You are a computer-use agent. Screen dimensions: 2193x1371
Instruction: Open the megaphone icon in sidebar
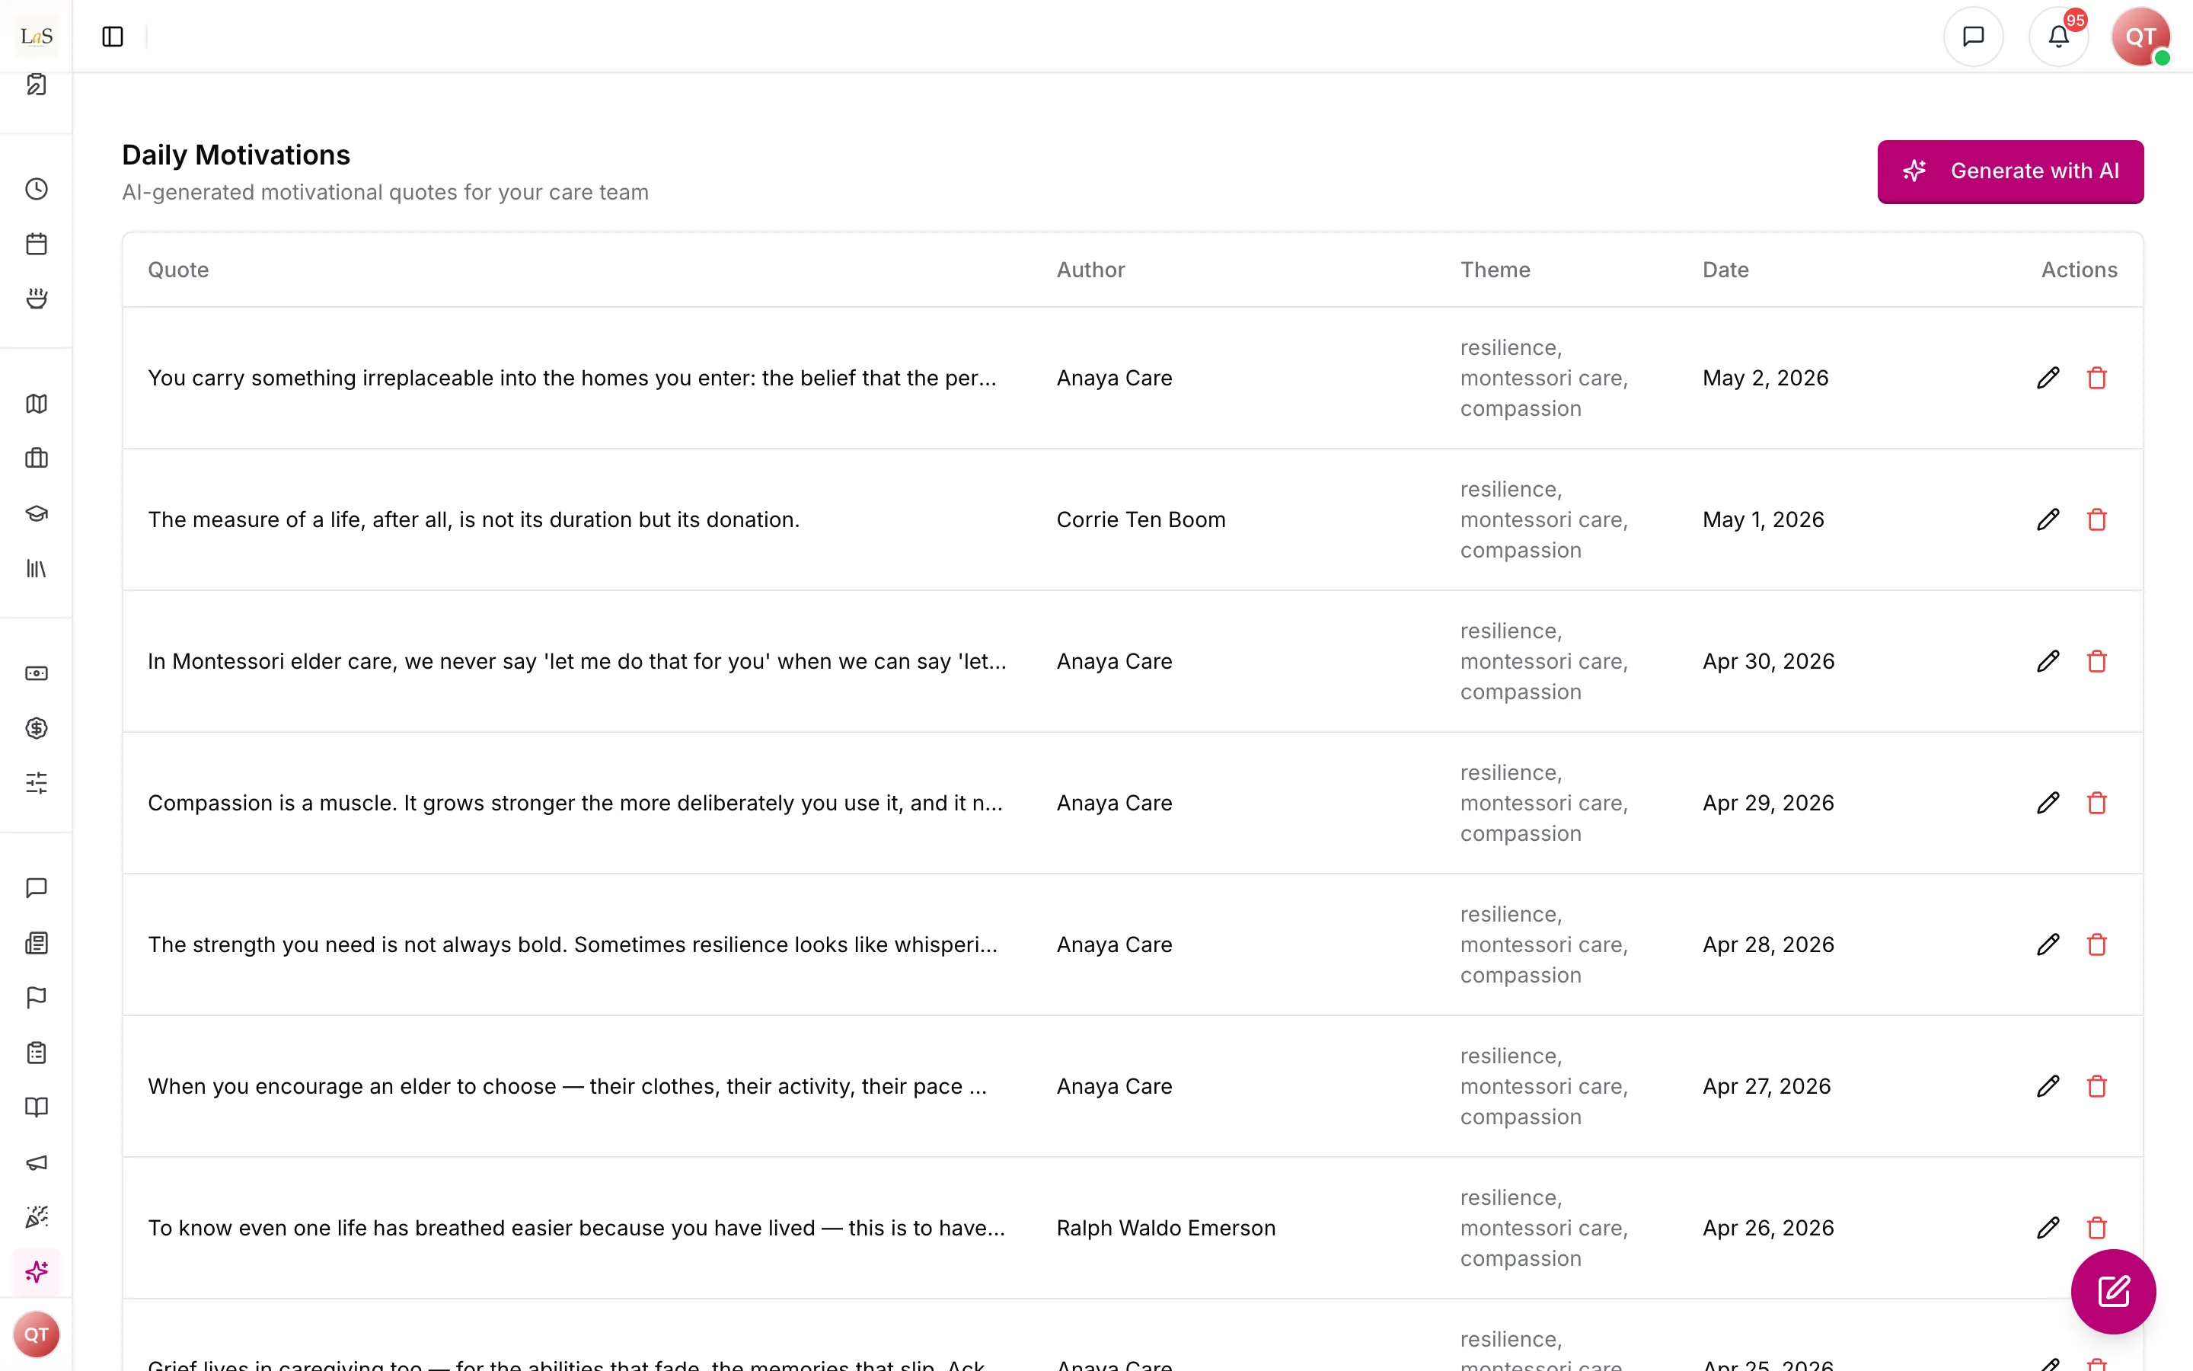click(x=37, y=1162)
